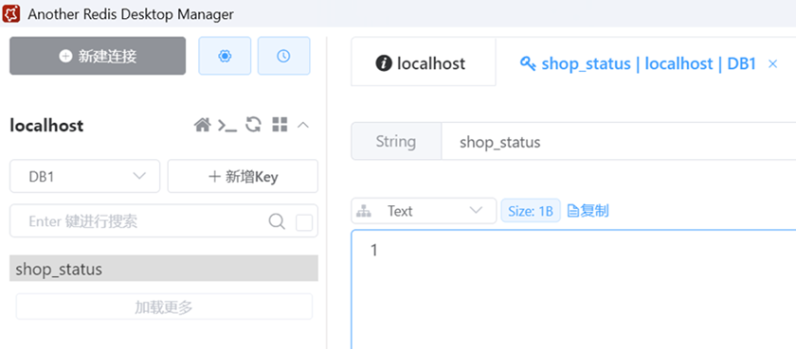Collapse the localhost connection chevron
This screenshot has width=796, height=349.
pyautogui.click(x=303, y=125)
